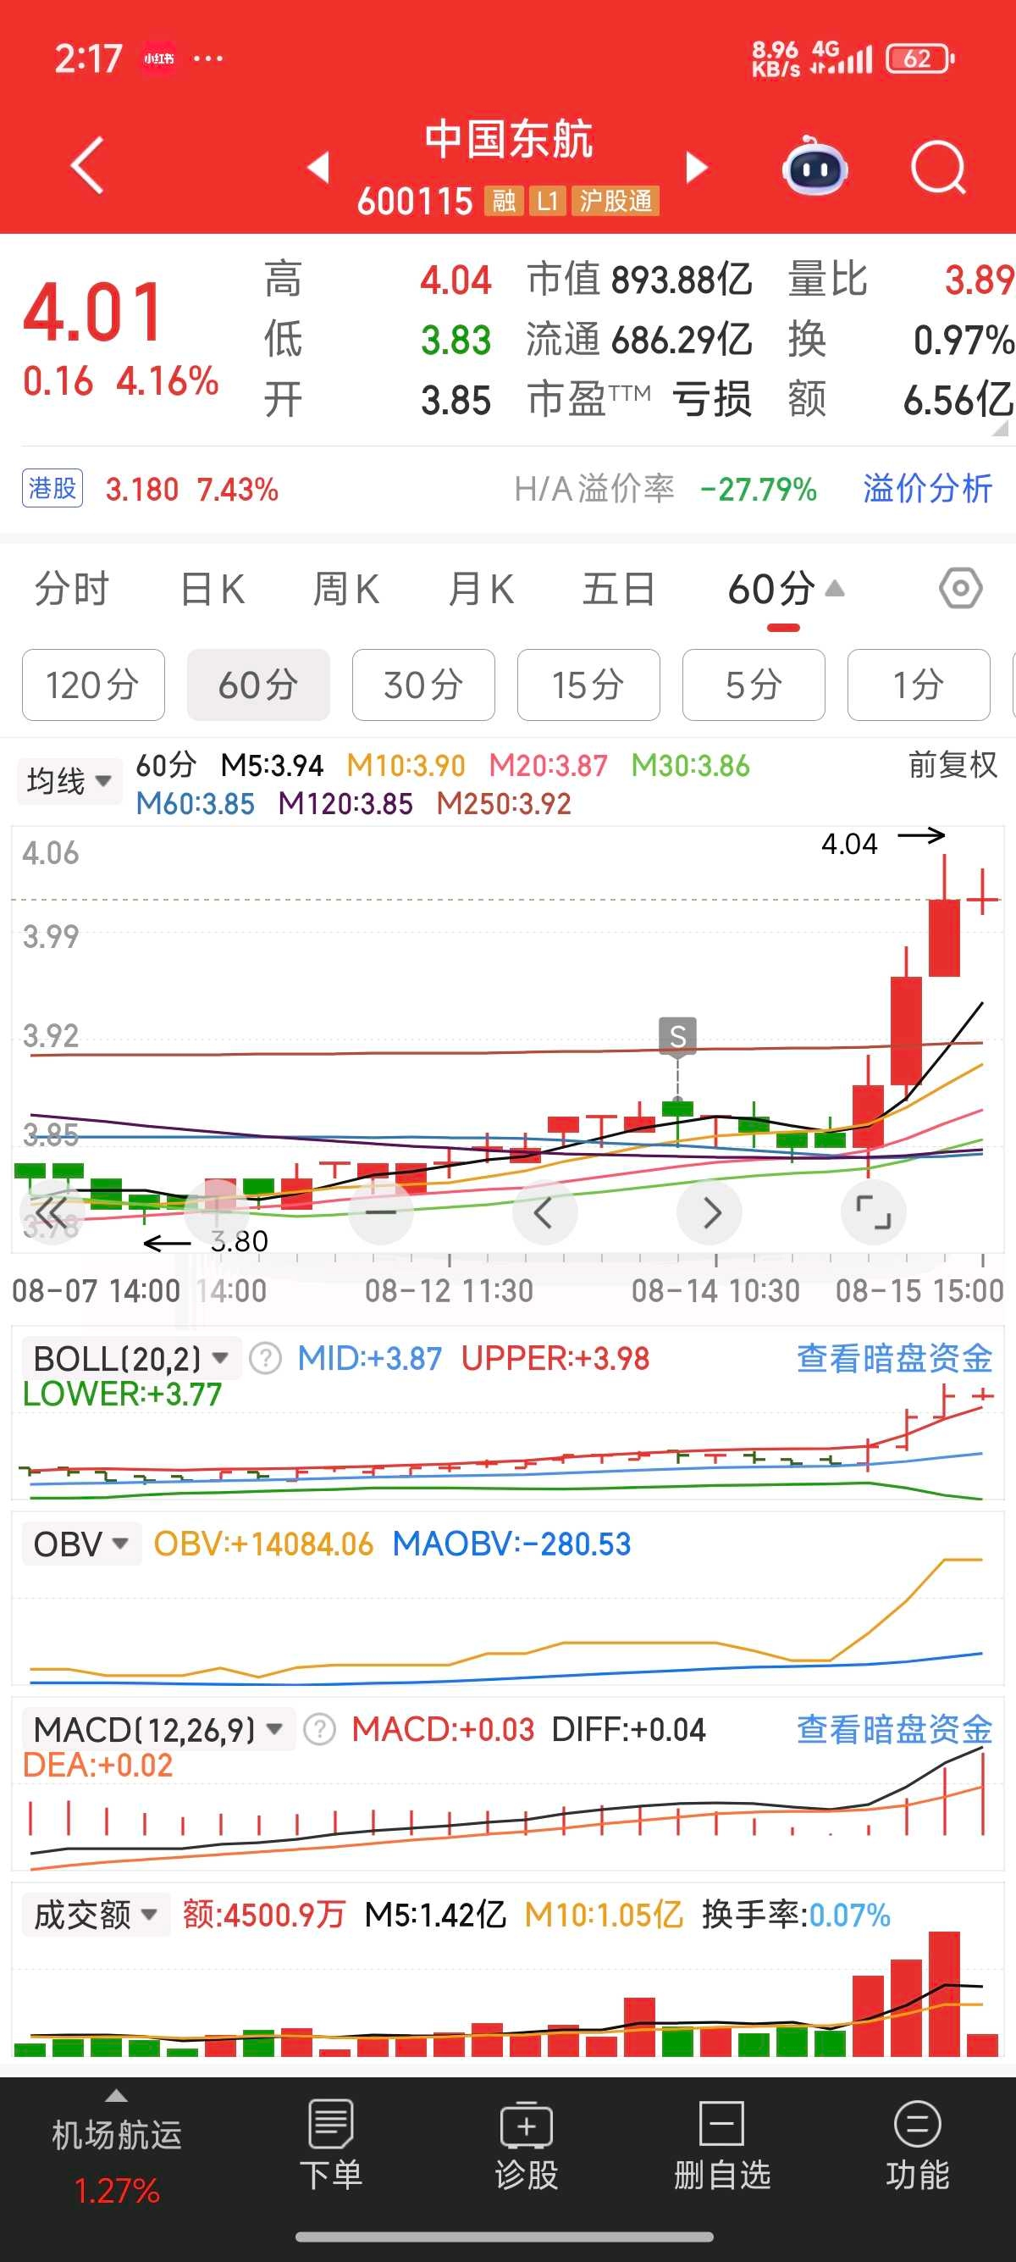
Task: Open the 小红书 status bar notification icon
Action: point(159,58)
